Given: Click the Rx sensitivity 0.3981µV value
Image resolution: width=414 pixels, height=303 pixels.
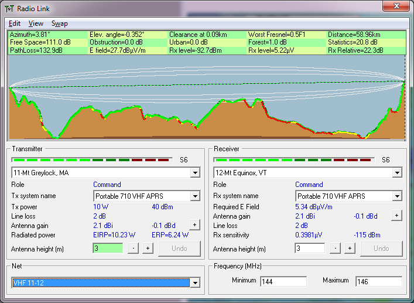Looking at the screenshot, I should [x=309, y=235].
